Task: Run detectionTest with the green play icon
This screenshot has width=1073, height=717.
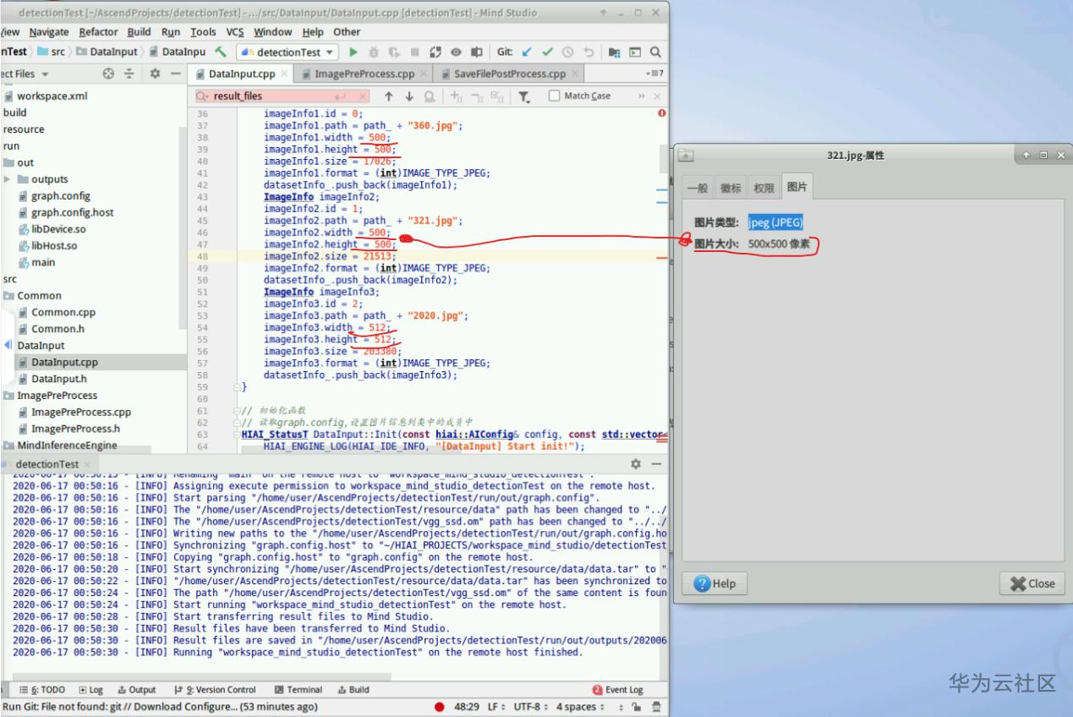Action: pyautogui.click(x=353, y=52)
